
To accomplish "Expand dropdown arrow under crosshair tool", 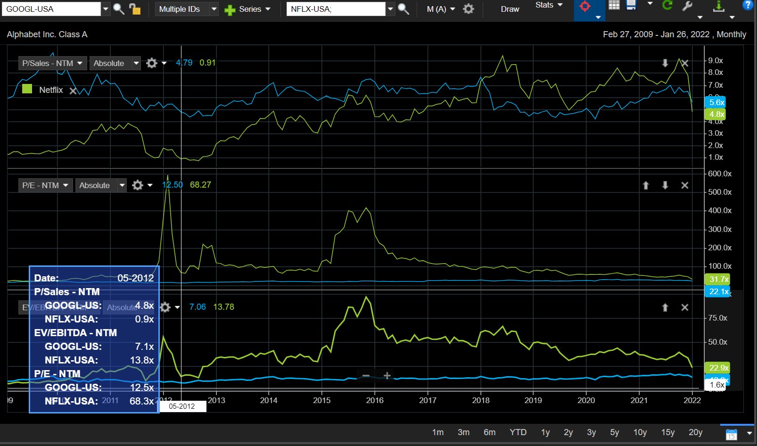I will 598,17.
